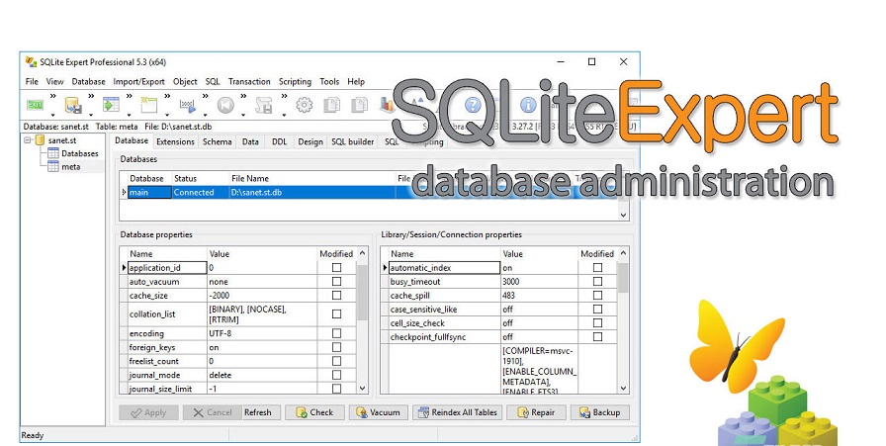The width and height of the screenshot is (886, 446).
Task: Click the Backup button
Action: click(599, 412)
